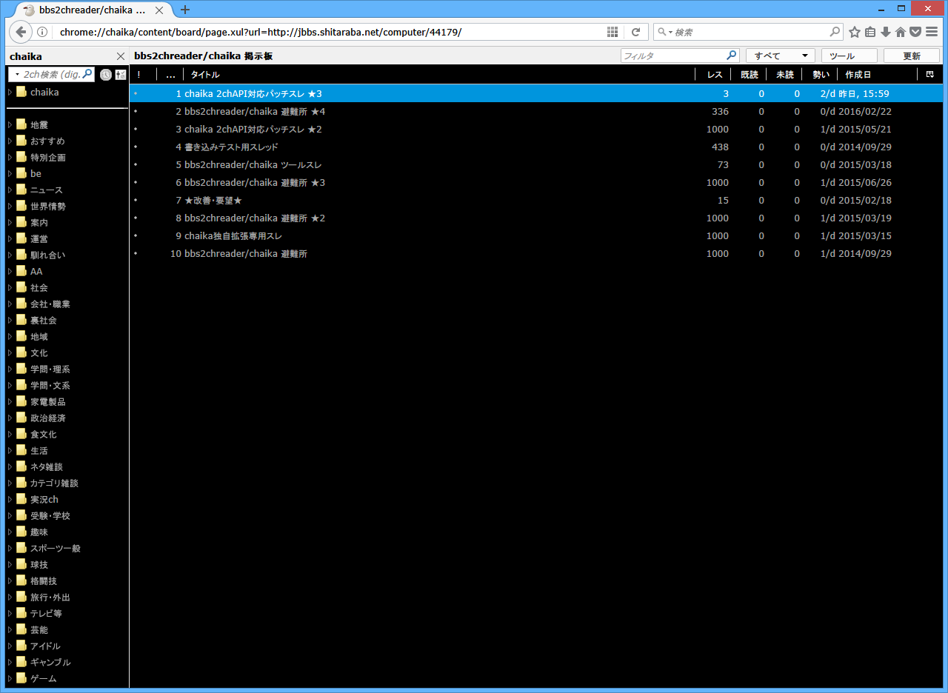Sort by the ! status column header
This screenshot has width=948, height=693.
coord(143,74)
